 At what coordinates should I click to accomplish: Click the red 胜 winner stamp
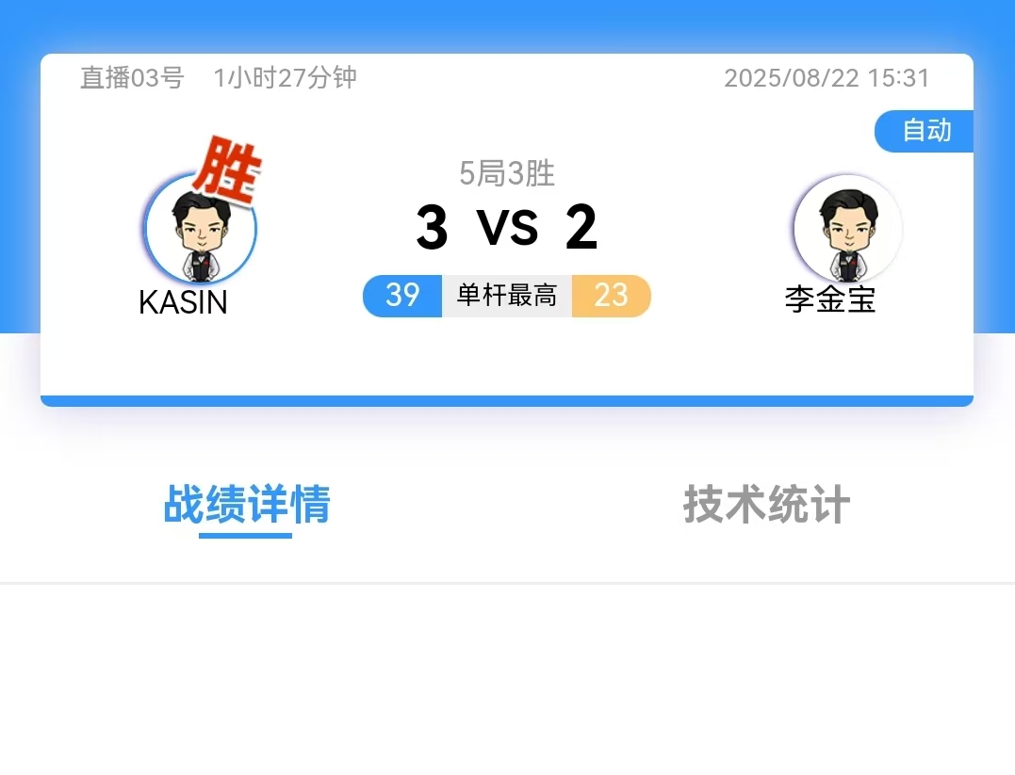227,170
